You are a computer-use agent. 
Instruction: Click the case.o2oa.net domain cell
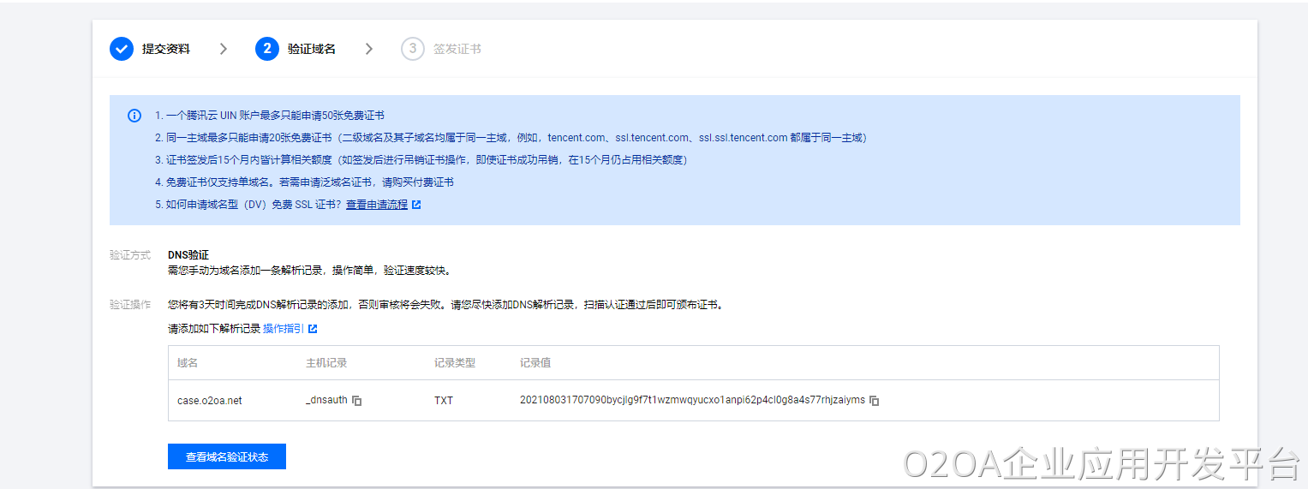pos(210,401)
